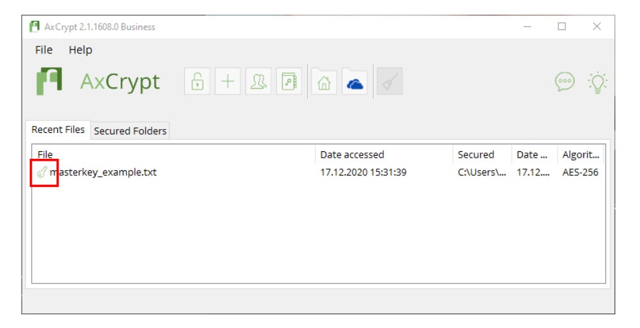Click the key icon beside masterkey_example.txt

click(42, 172)
